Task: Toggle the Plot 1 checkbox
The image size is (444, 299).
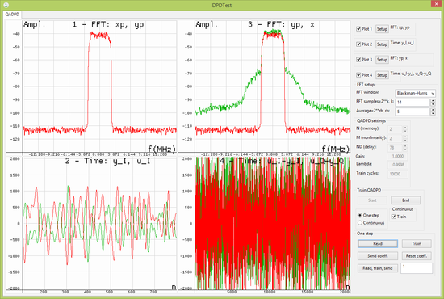Action: click(x=358, y=29)
